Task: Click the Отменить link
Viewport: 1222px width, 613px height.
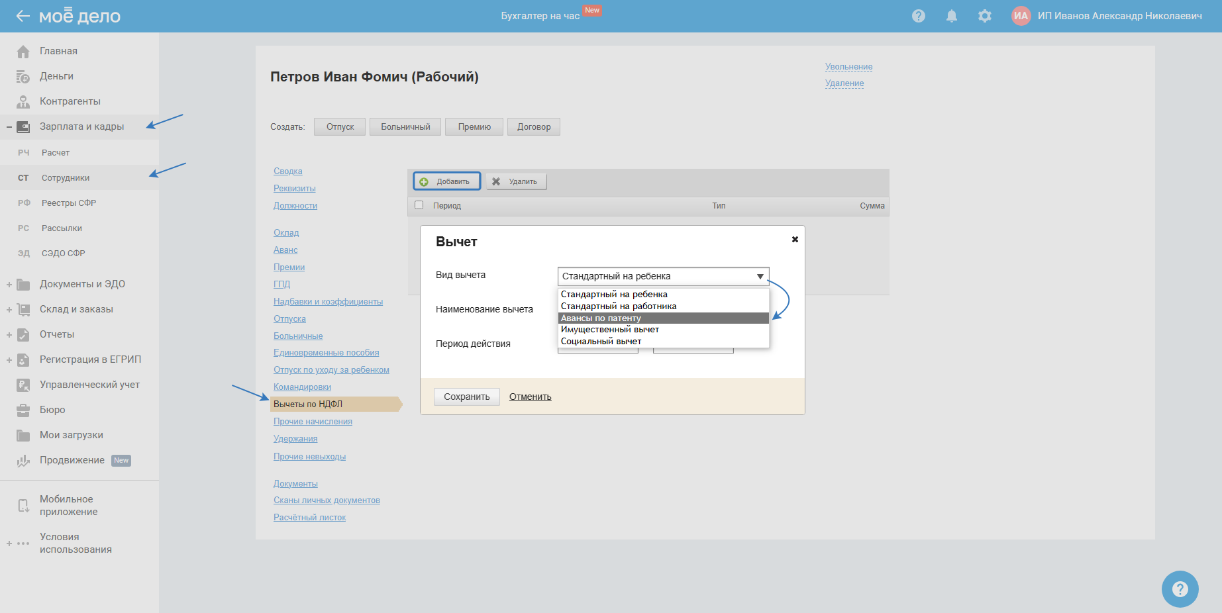Action: click(530, 397)
